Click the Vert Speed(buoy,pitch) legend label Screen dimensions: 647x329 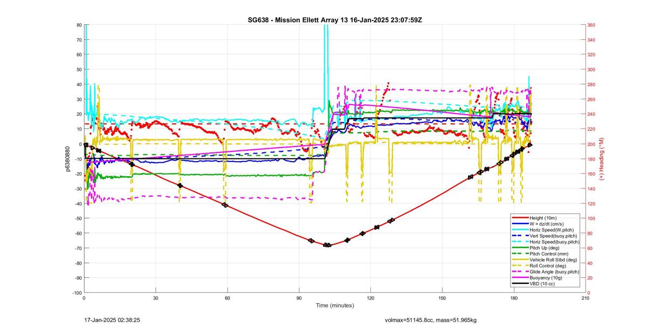coord(554,236)
